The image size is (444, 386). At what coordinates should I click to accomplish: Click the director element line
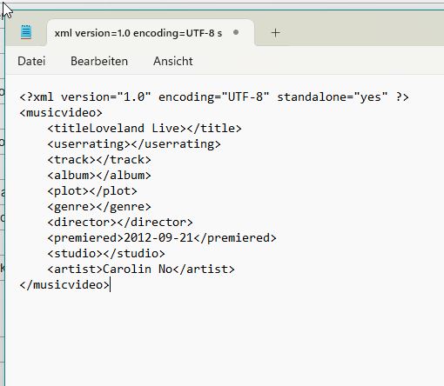(x=120, y=223)
